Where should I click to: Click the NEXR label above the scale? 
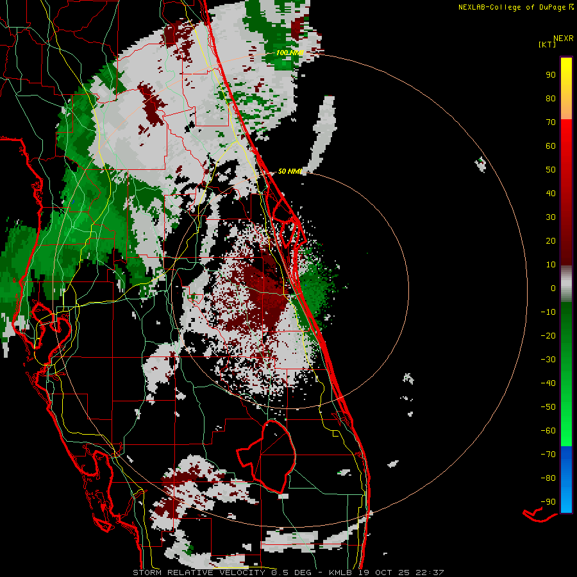click(x=564, y=38)
